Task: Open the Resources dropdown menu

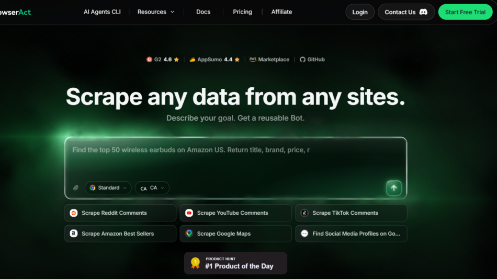Action: click(x=155, y=12)
